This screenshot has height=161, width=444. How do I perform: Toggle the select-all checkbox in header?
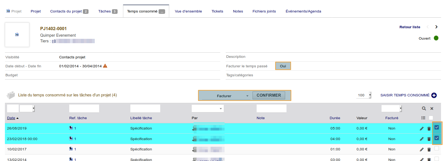[431, 118]
